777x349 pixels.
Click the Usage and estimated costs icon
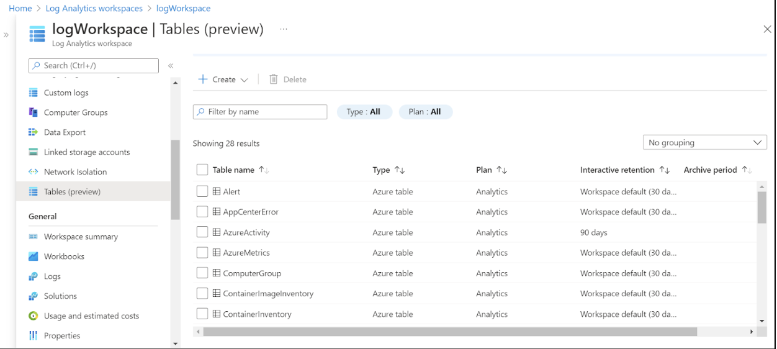pyautogui.click(x=34, y=316)
